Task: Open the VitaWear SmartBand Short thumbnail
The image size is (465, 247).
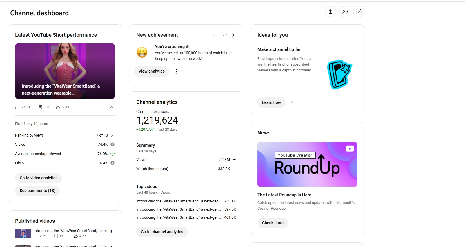Action: pyautogui.click(x=65, y=71)
